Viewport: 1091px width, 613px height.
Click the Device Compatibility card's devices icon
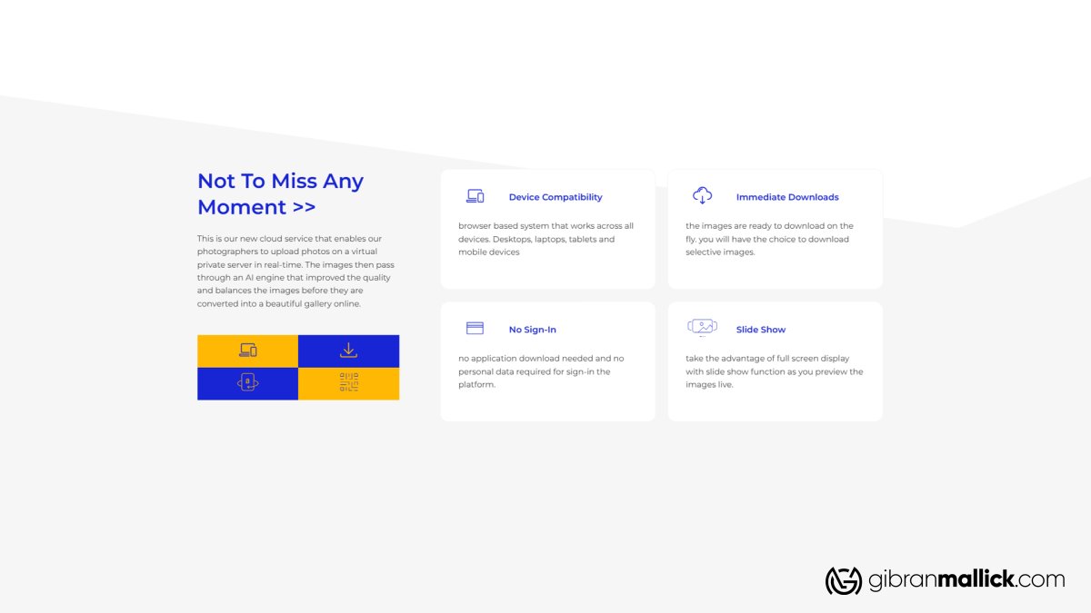[475, 196]
